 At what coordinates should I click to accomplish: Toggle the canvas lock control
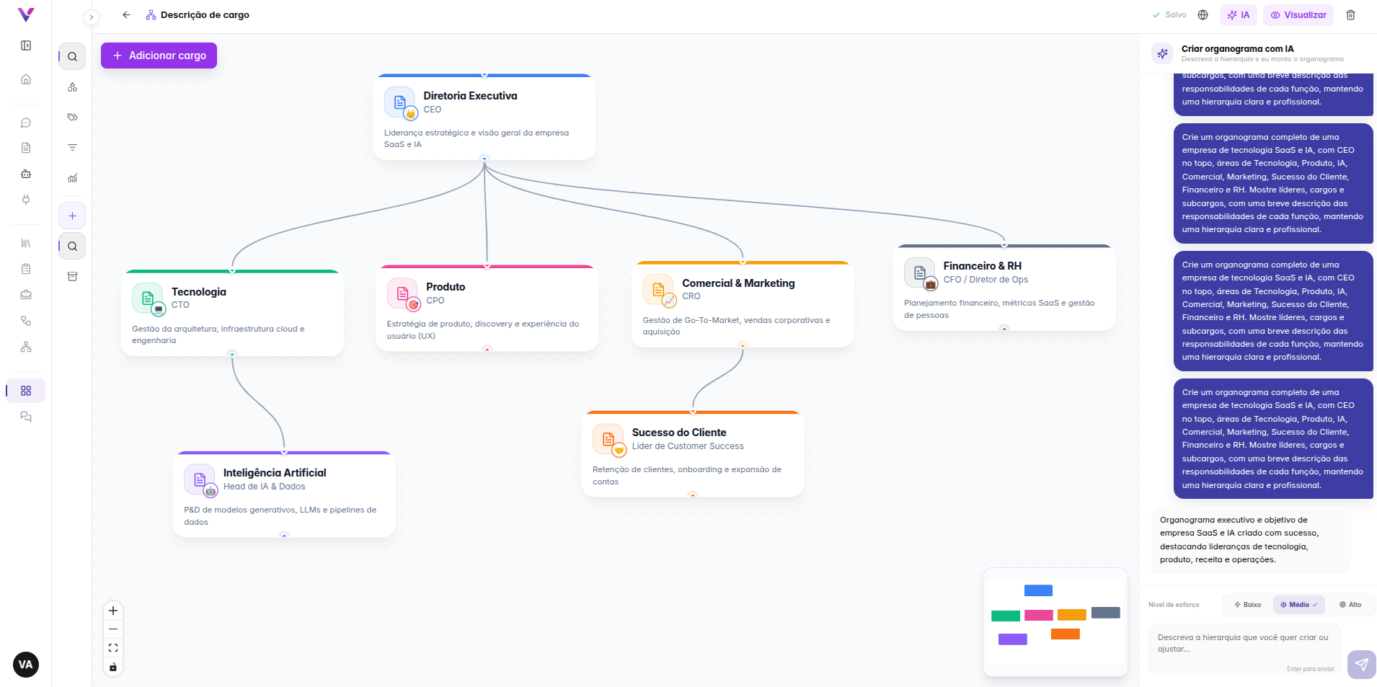point(113,667)
